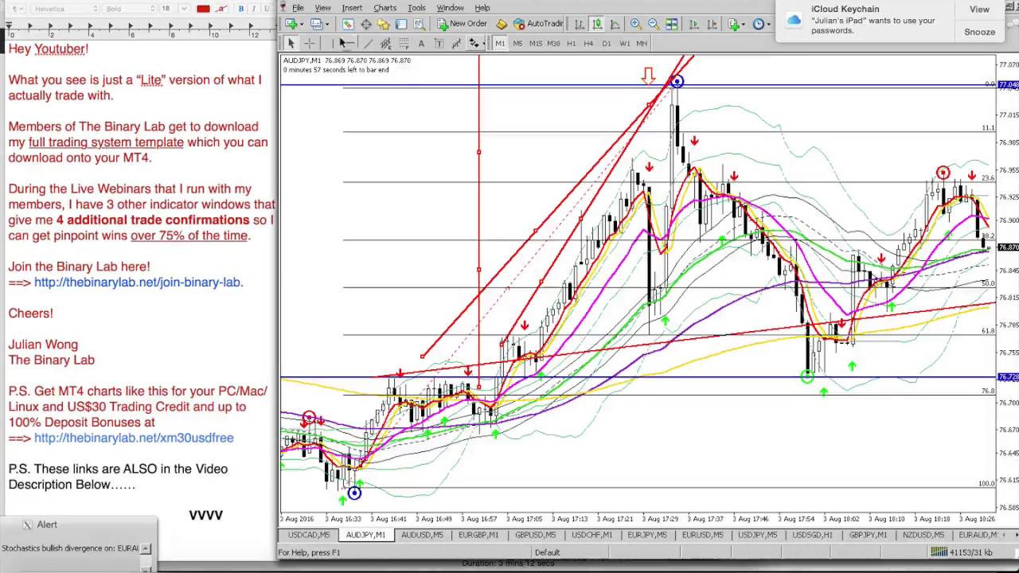Toggle chart auto scroll icon

click(x=693, y=24)
